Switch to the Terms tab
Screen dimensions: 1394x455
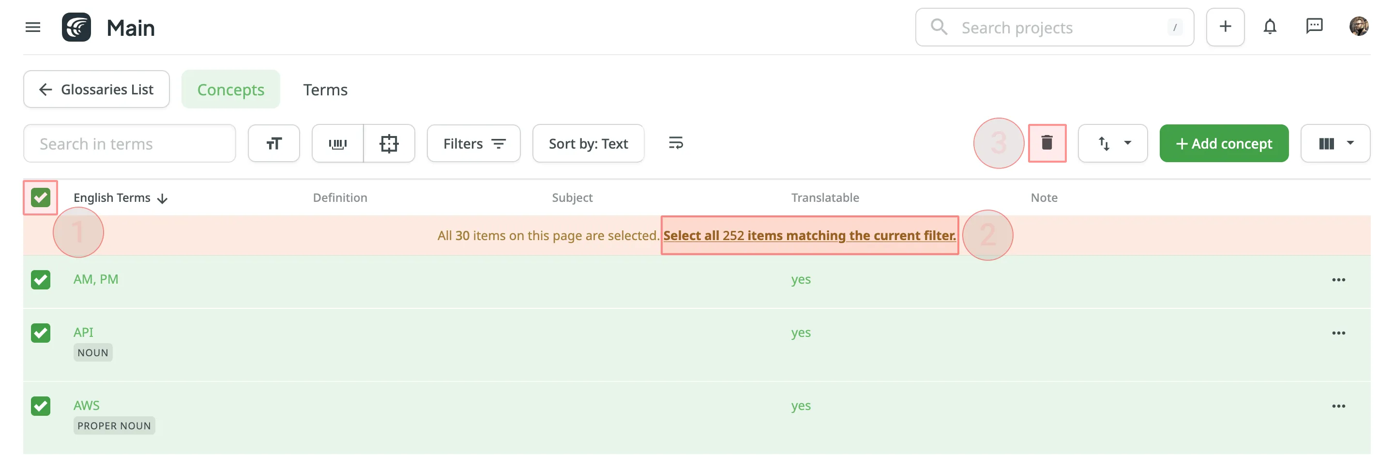(325, 89)
